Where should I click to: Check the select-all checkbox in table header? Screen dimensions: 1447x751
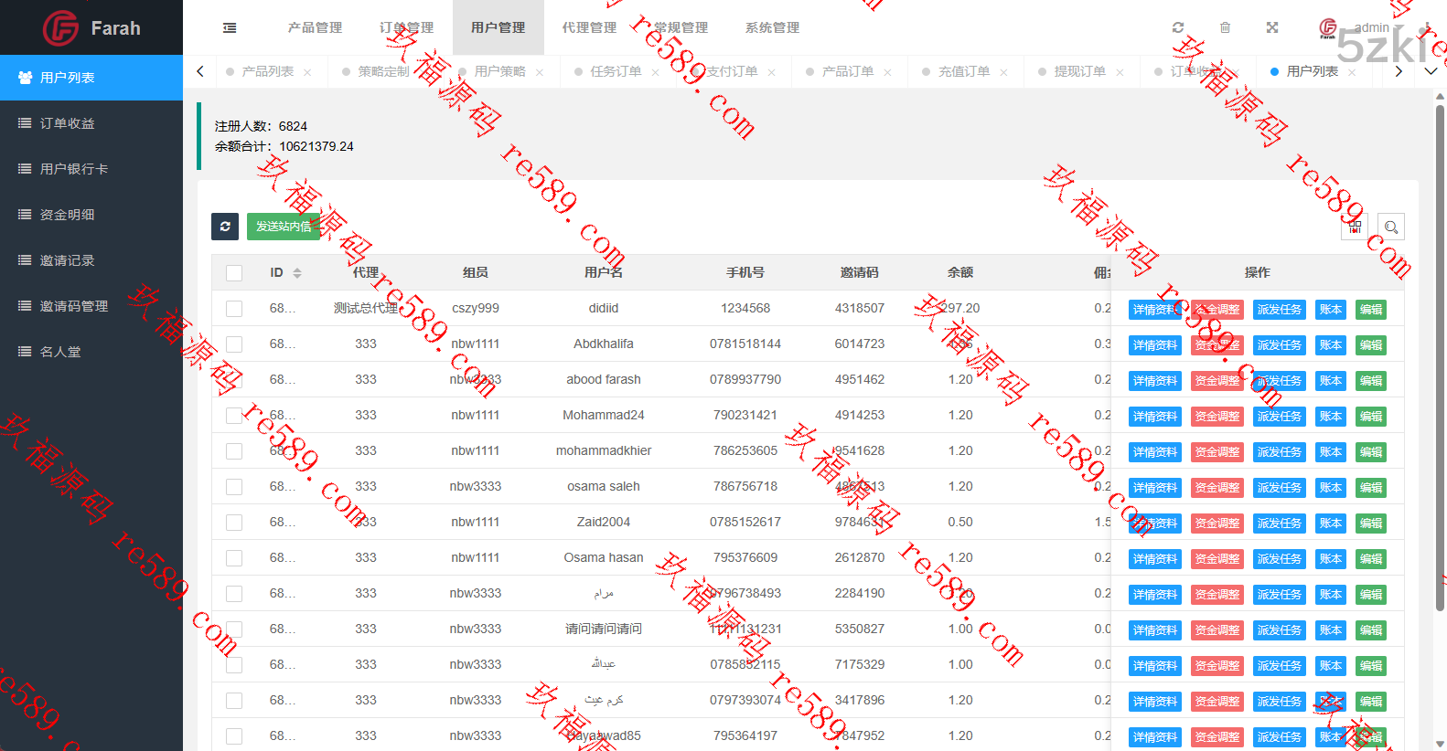(x=234, y=273)
